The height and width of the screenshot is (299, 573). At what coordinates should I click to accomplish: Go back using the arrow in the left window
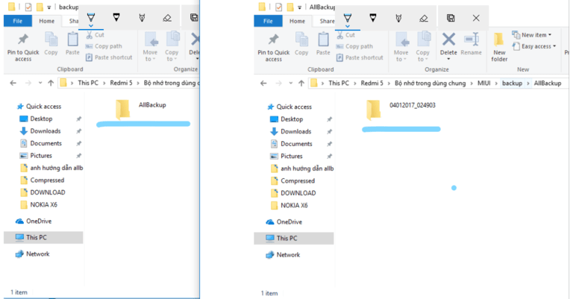13,84
